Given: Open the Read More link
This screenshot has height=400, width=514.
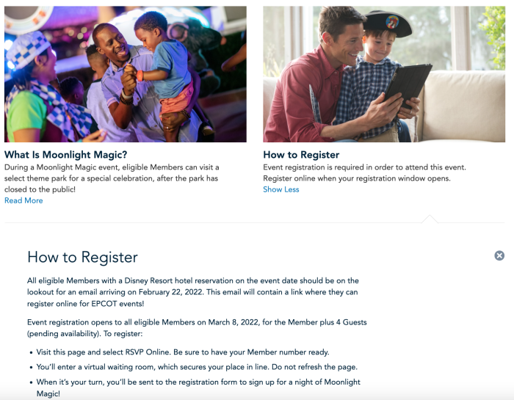Looking at the screenshot, I should pyautogui.click(x=23, y=200).
